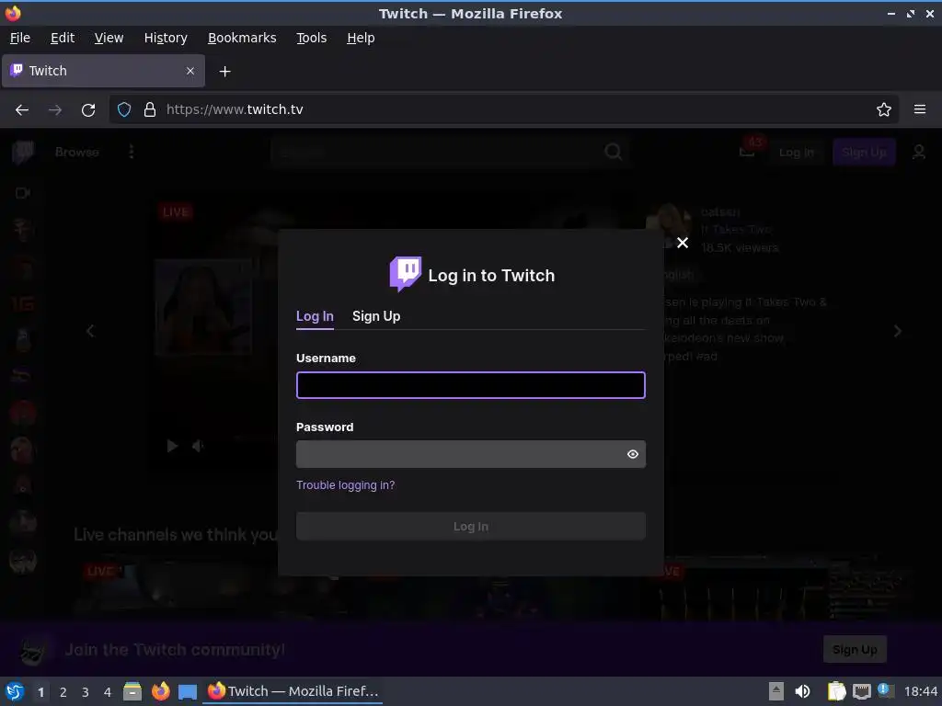
Task: Open the Help menu
Action: [x=361, y=38]
